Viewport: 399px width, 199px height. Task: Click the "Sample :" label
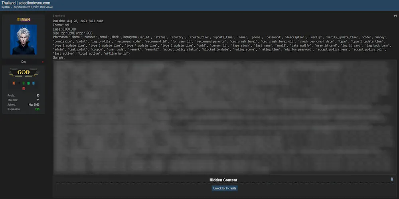point(59,58)
